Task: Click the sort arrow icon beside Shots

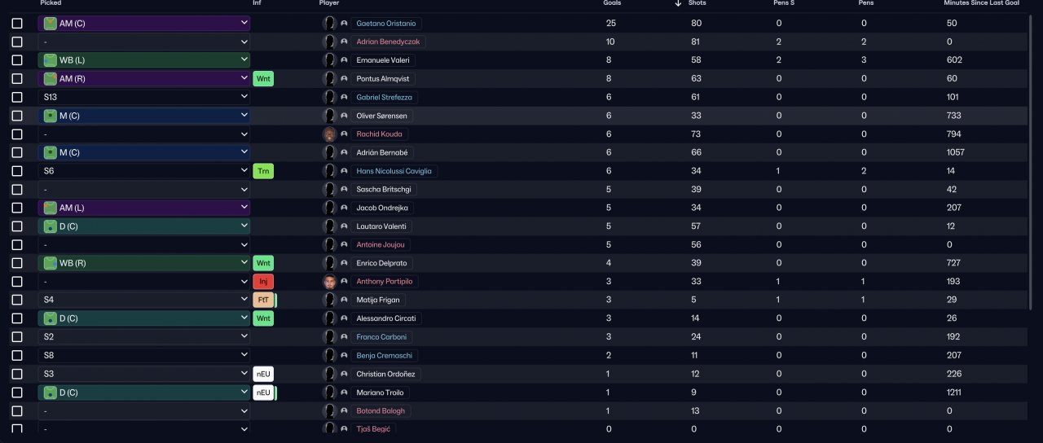Action: 678,3
